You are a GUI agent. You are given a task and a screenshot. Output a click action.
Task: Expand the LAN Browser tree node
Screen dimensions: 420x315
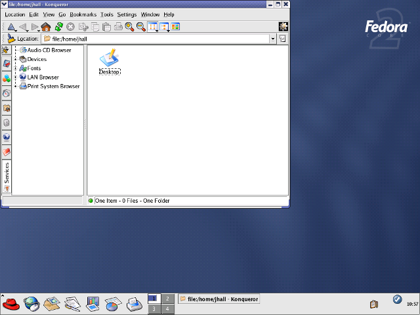(16, 77)
